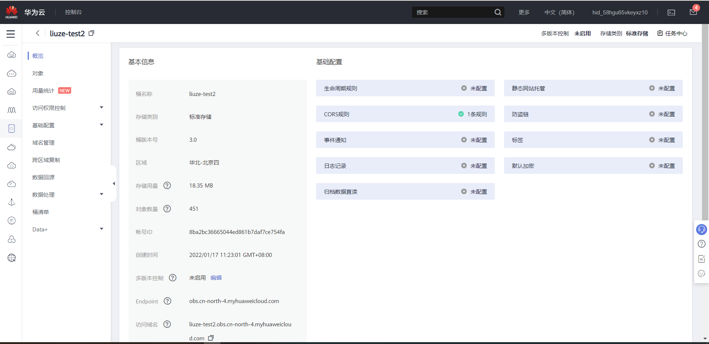Screen dimensions: 709x344
Task: Open the customer service headset icon
Action: pos(702,230)
